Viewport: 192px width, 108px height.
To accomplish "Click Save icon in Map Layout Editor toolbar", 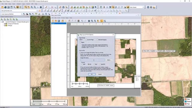I will (59, 21).
